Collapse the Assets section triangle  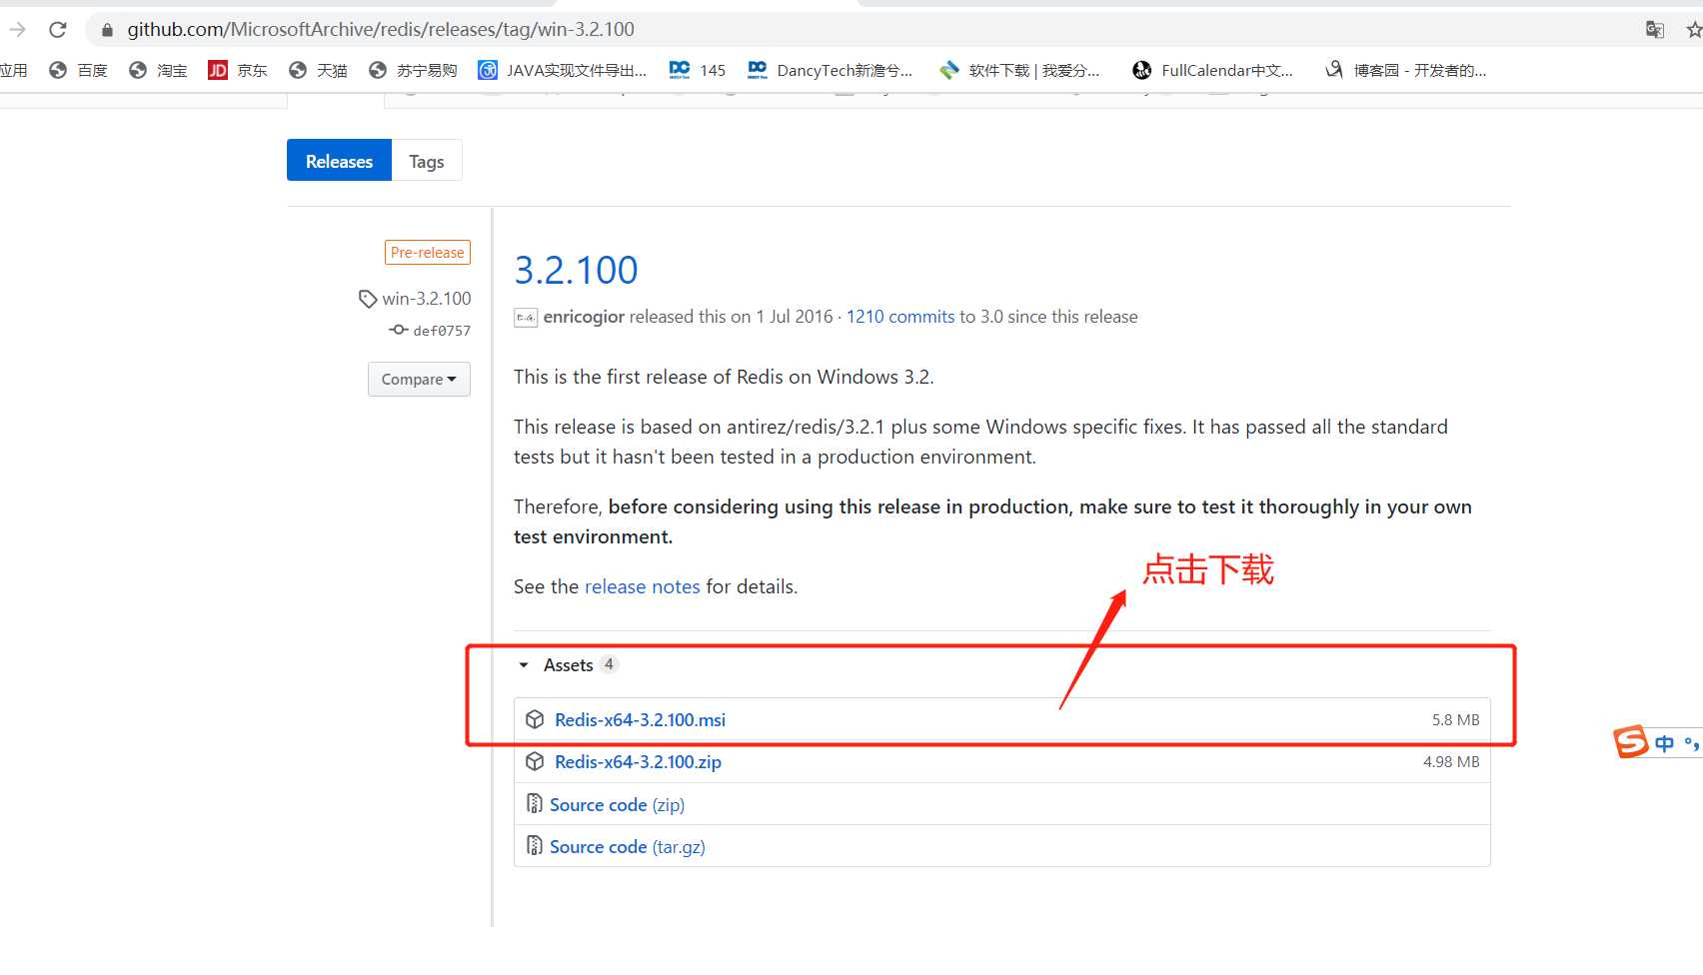point(524,665)
